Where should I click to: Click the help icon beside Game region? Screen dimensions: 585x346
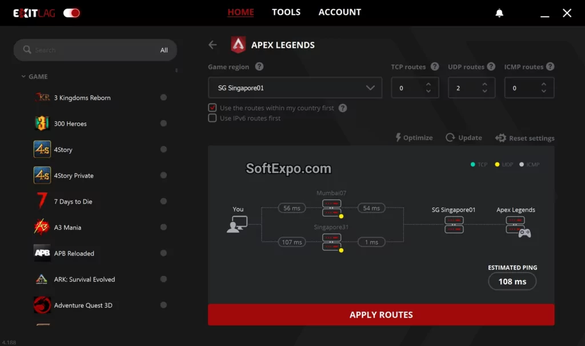coord(259,67)
